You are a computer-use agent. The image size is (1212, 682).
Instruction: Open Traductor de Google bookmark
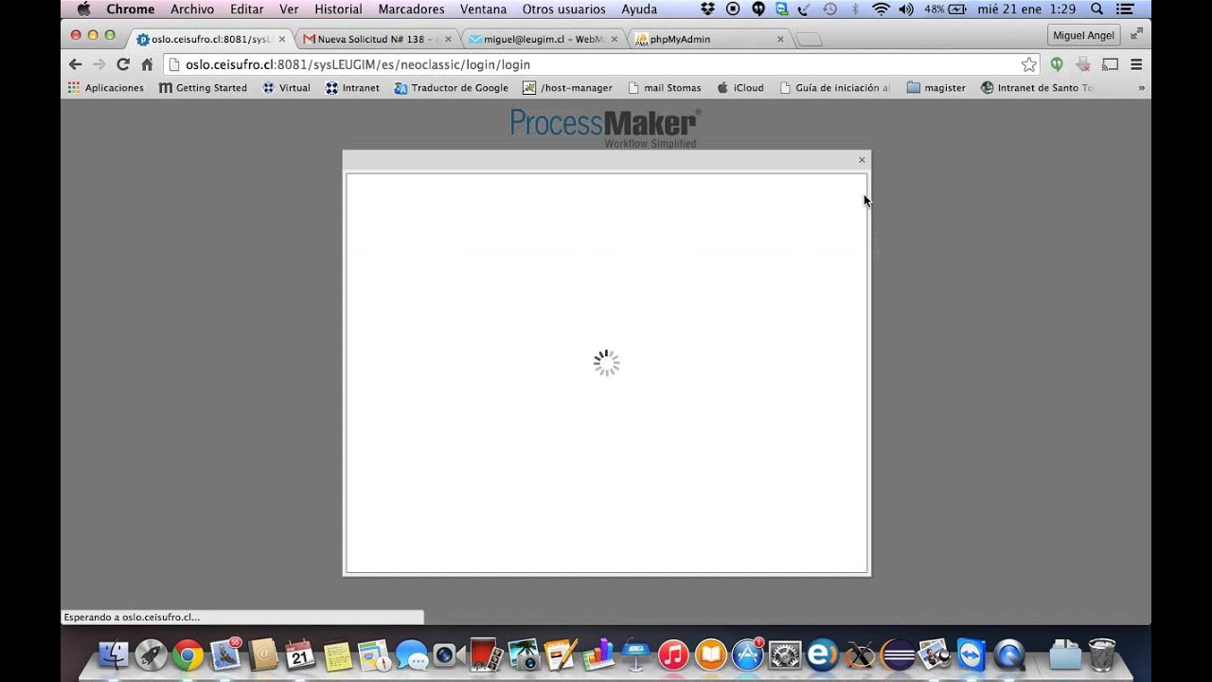coord(451,87)
